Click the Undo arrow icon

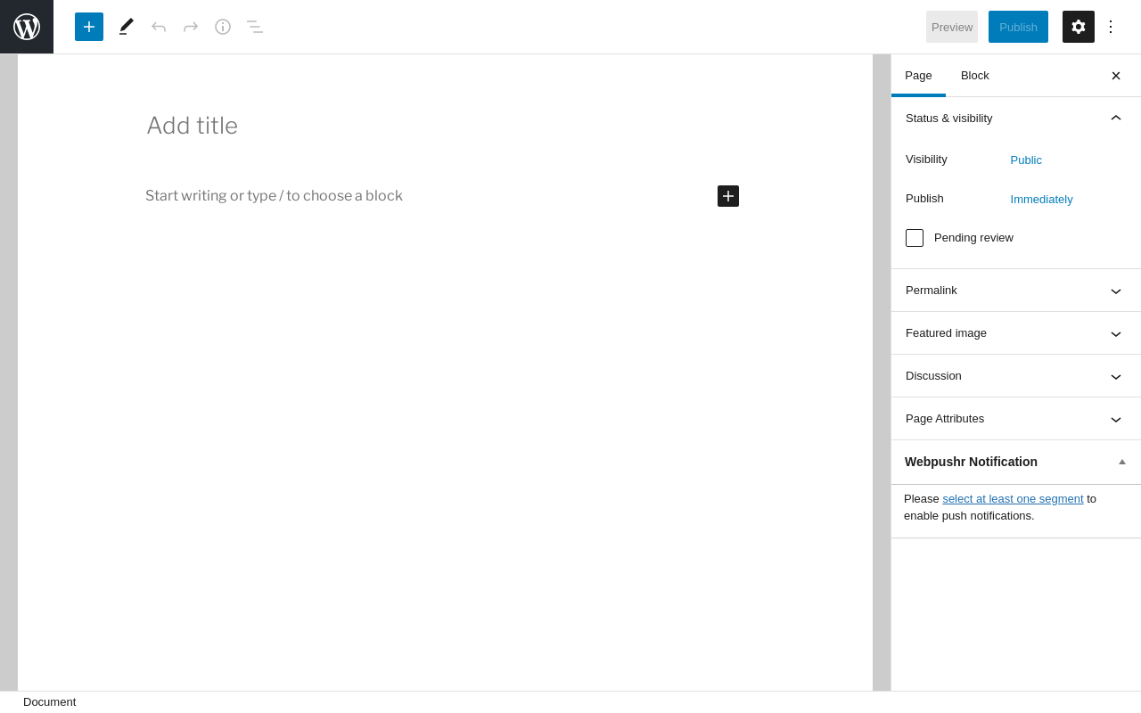(159, 27)
